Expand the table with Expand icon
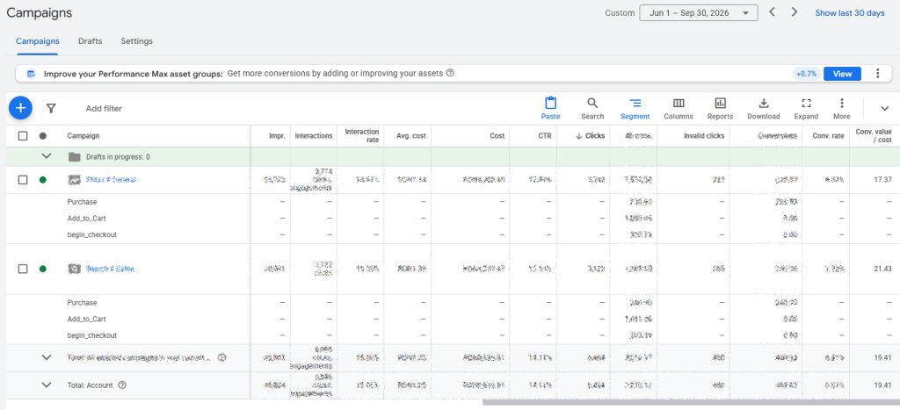Screen dimensions: 900x410 click(x=806, y=108)
